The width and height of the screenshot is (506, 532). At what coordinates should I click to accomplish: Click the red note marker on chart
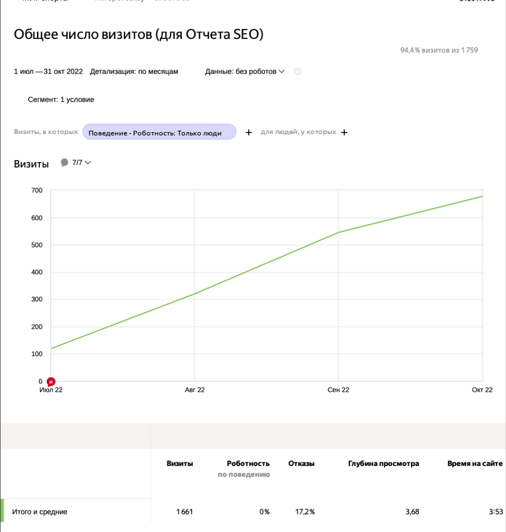pos(51,382)
